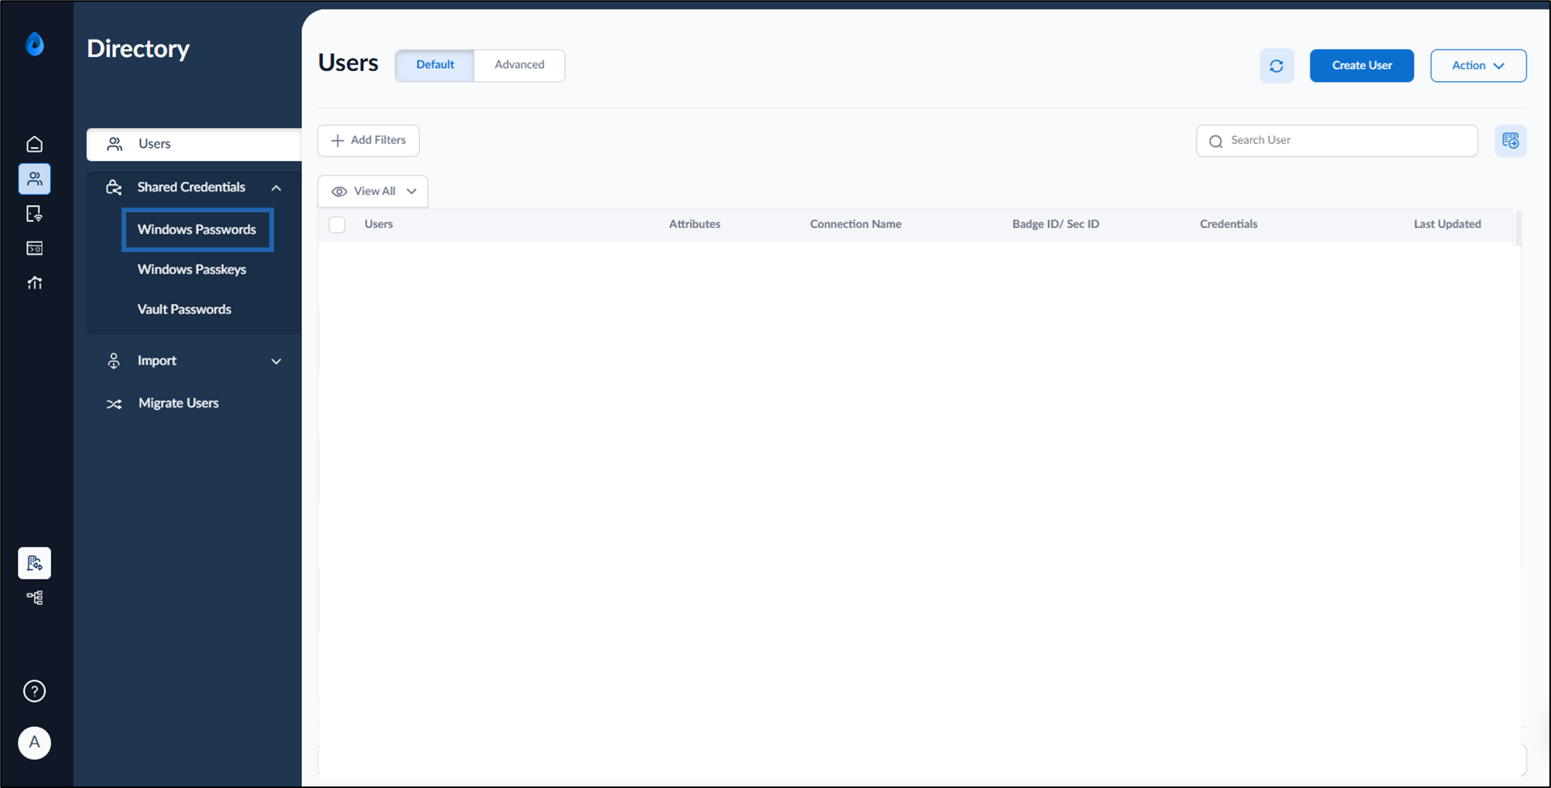Select the Directory users icon in sidebar
The height and width of the screenshot is (788, 1551).
tap(34, 179)
